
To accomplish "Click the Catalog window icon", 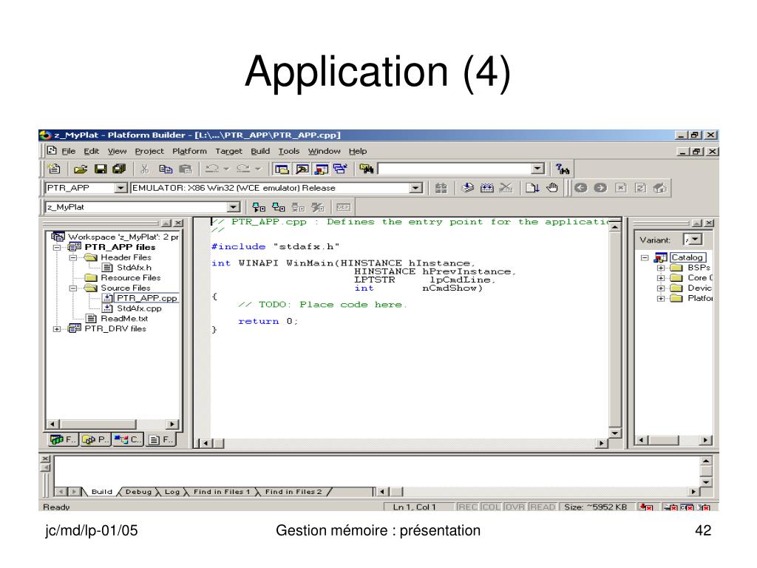I will point(321,169).
